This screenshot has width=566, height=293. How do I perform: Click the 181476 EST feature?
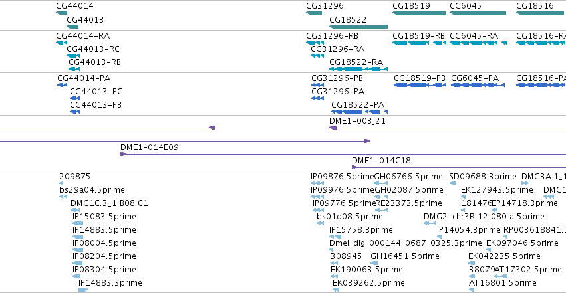point(464,210)
